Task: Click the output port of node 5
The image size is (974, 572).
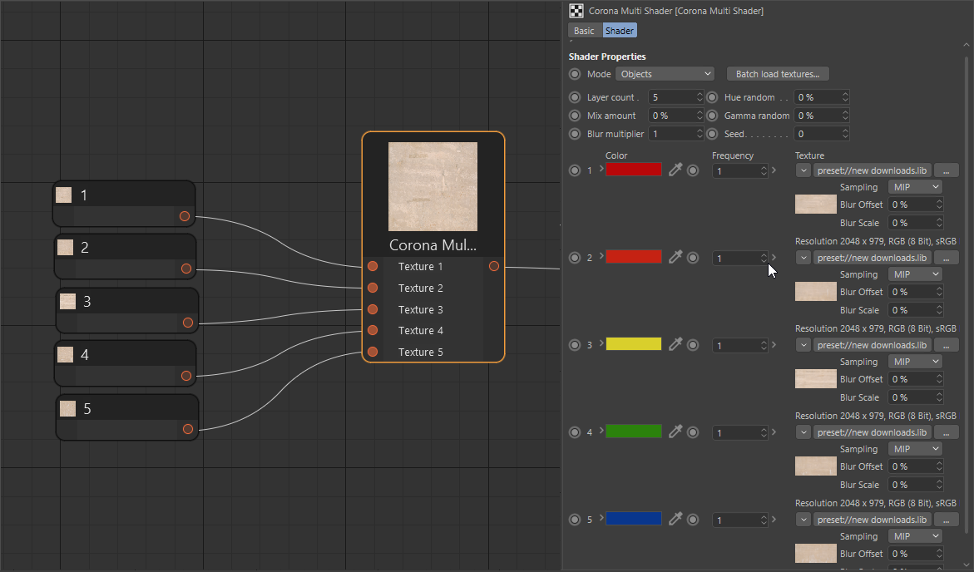Action: pyautogui.click(x=188, y=429)
